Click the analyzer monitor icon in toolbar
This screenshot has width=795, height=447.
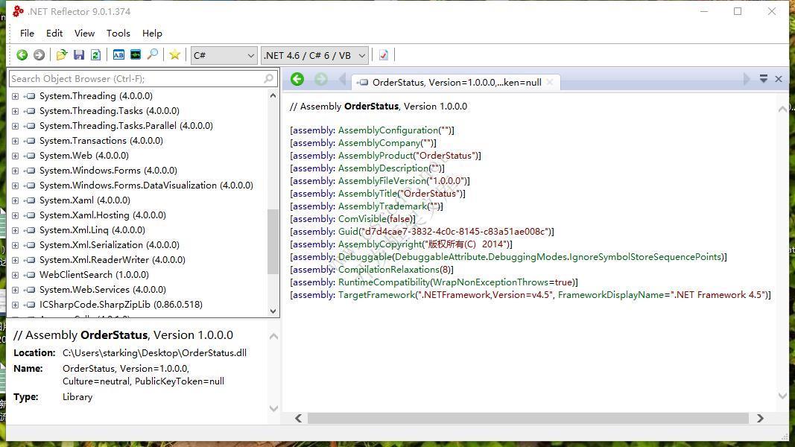click(136, 55)
